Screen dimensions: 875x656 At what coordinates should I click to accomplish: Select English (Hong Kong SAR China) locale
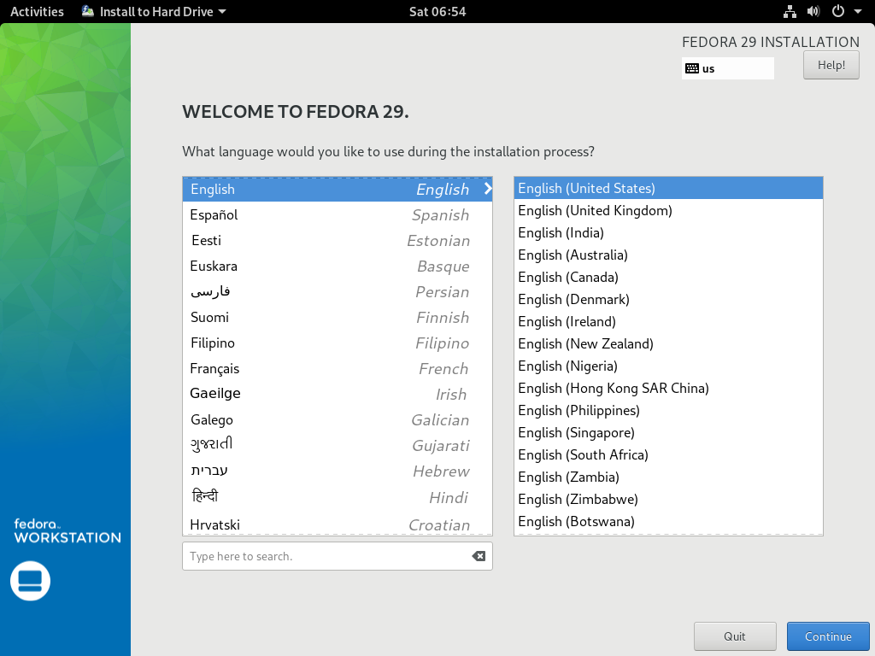point(668,389)
